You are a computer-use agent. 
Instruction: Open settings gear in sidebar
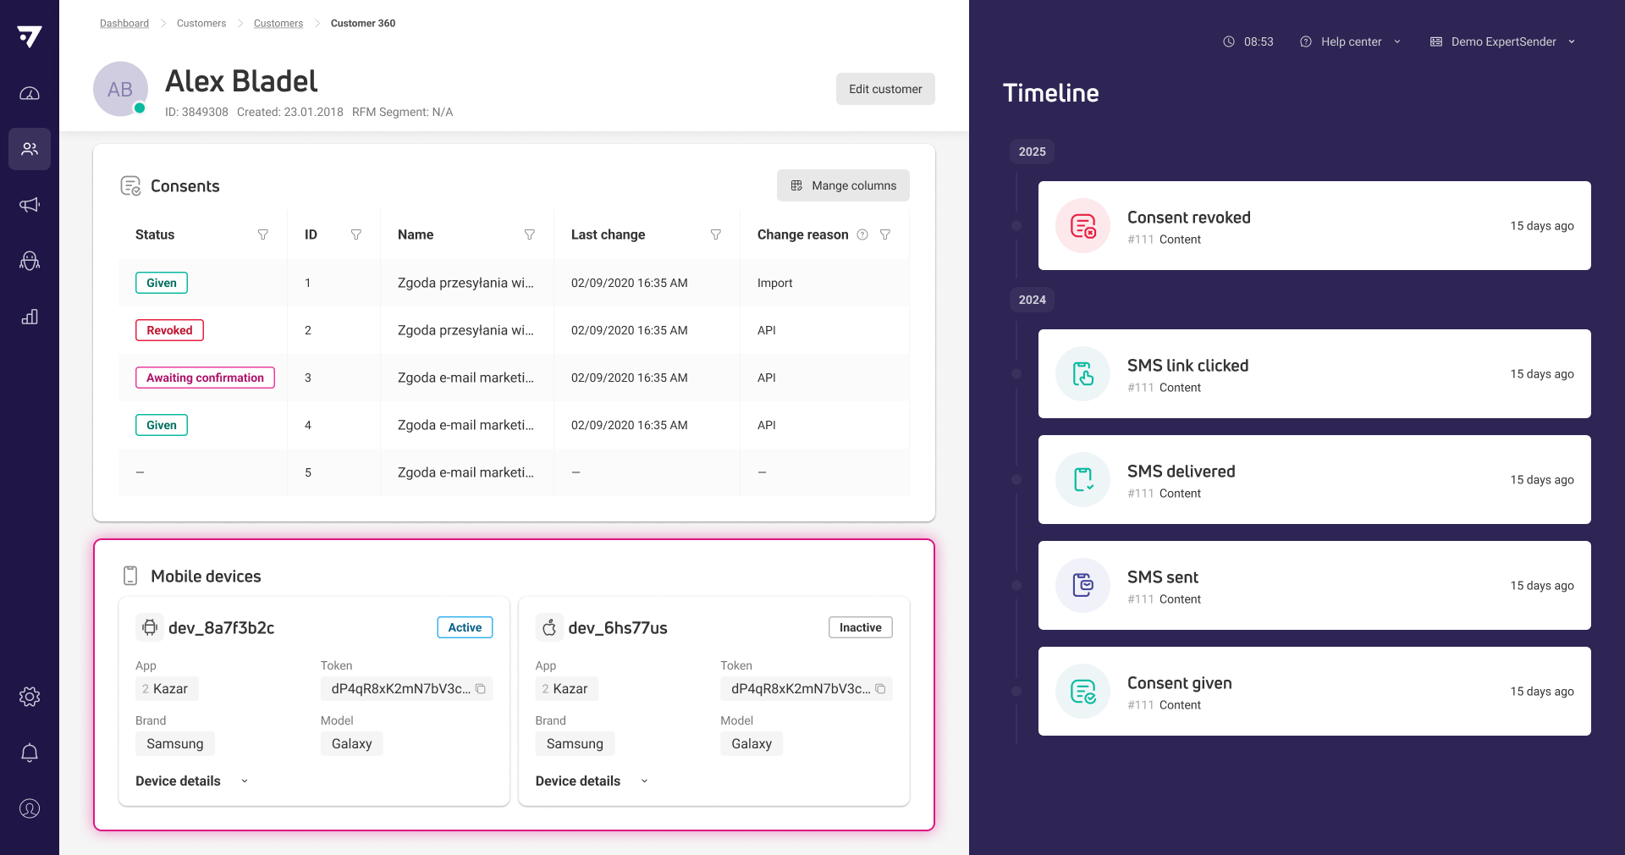coord(30,697)
